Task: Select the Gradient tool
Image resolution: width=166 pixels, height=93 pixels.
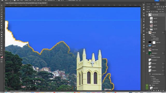Action: pyautogui.click(x=2, y=32)
